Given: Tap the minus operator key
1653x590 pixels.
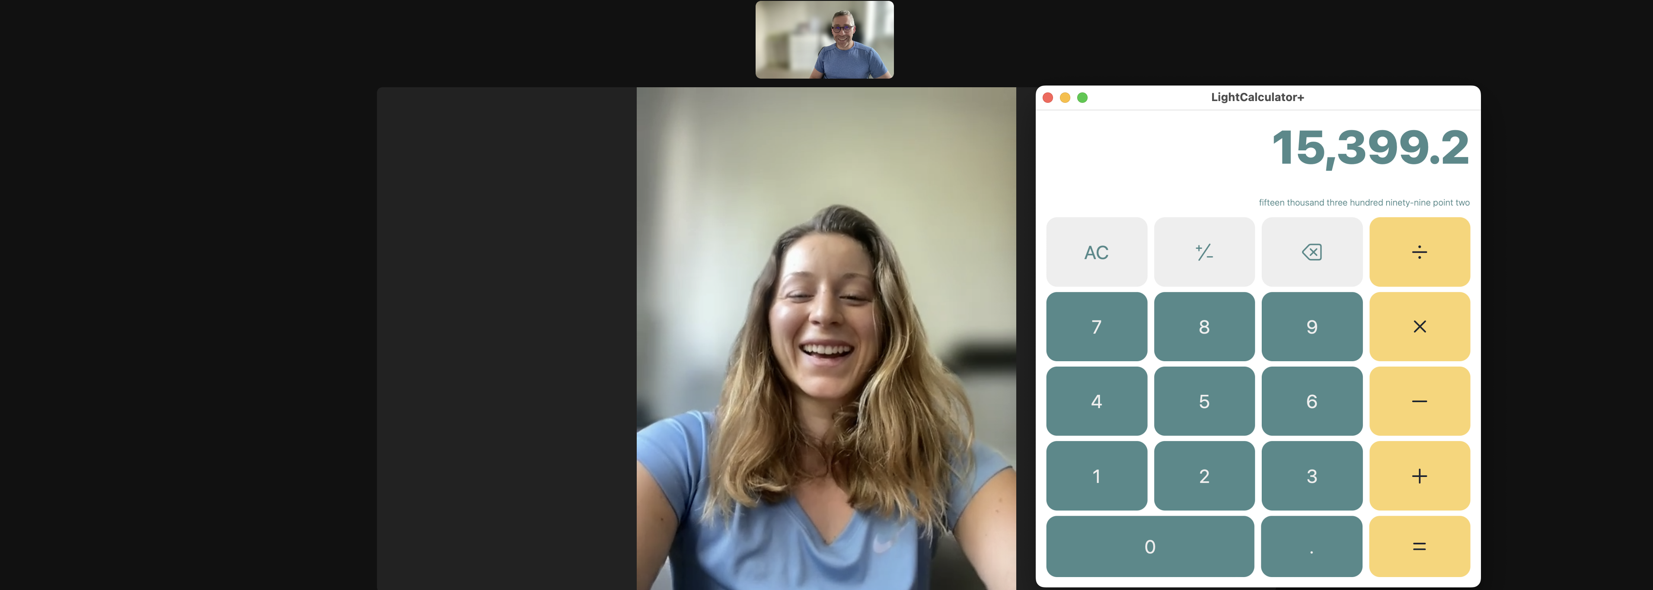Looking at the screenshot, I should [x=1420, y=401].
